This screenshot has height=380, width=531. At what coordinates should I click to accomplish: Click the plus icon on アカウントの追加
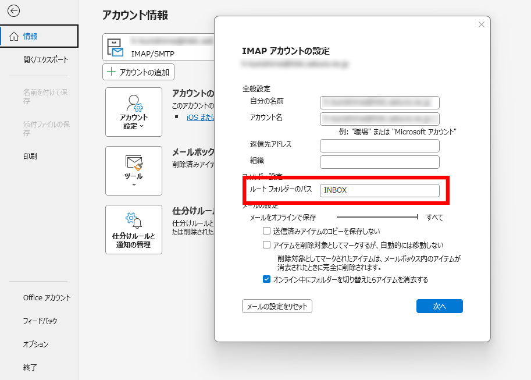[111, 72]
